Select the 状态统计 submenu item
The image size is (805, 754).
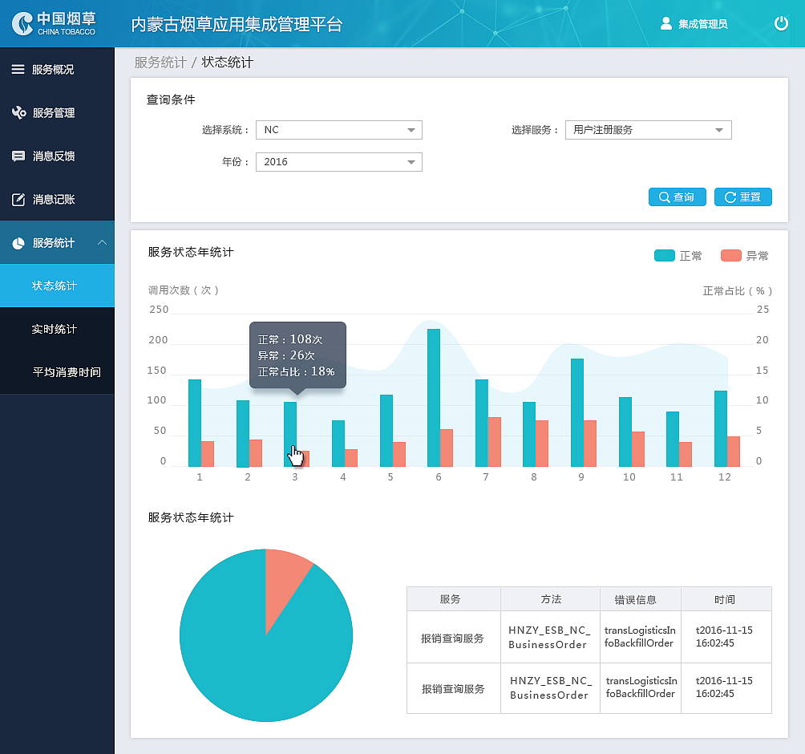(57, 286)
